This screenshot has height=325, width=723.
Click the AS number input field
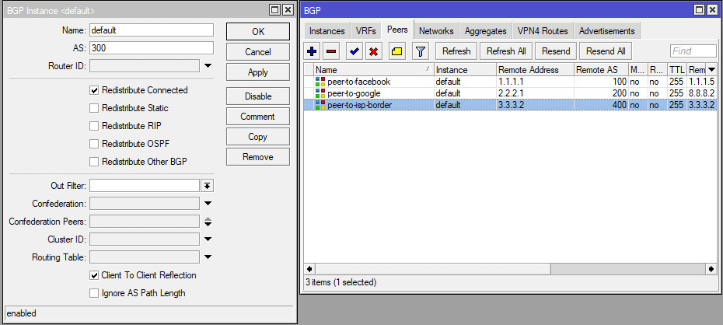[151, 47]
